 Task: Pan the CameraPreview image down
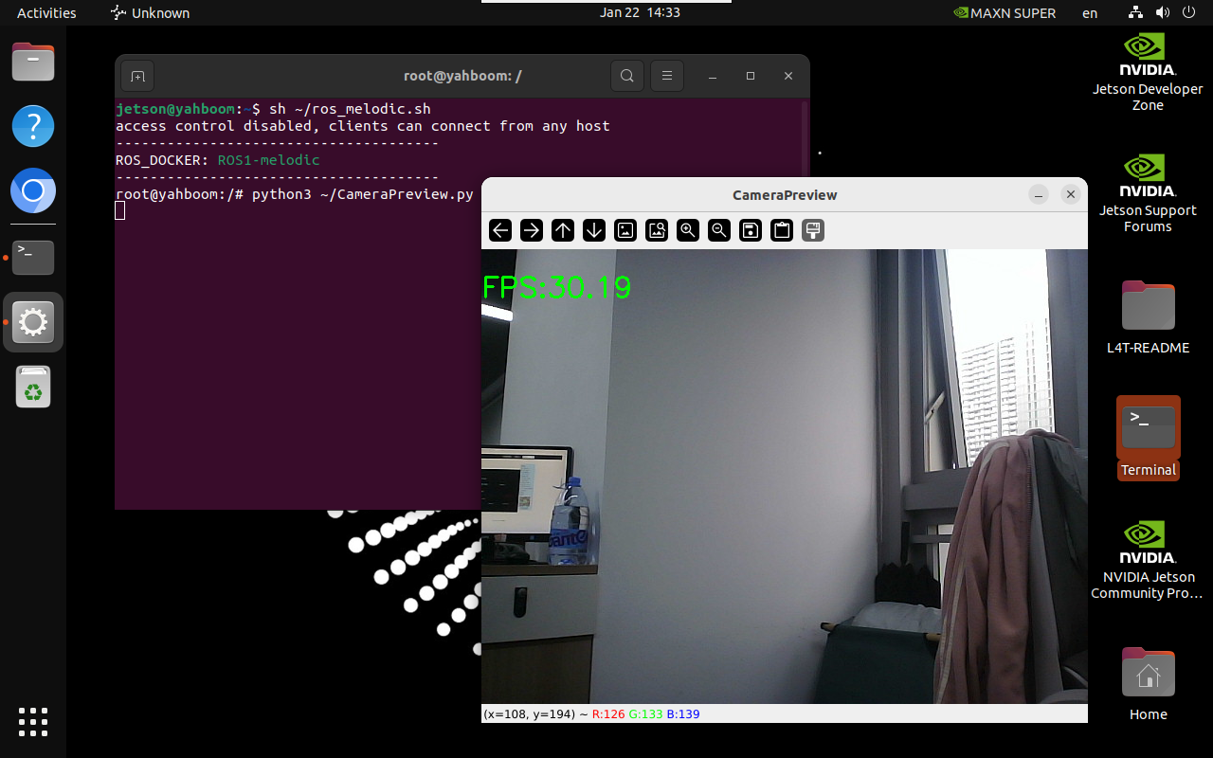(594, 230)
